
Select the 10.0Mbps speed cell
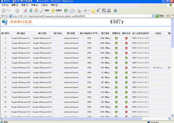click(105, 73)
